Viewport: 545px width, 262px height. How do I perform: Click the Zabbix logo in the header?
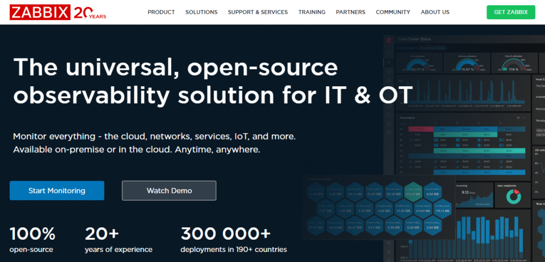point(39,12)
